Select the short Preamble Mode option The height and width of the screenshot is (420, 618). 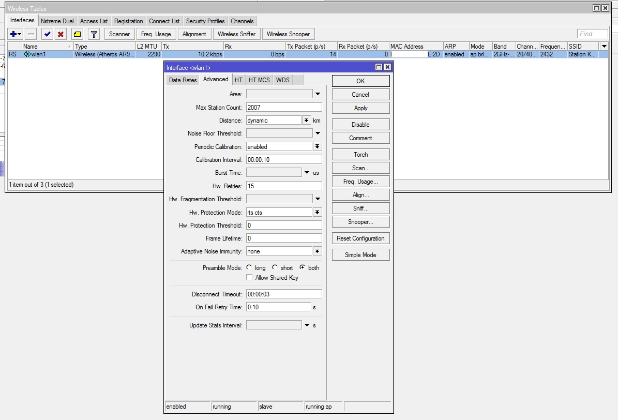click(275, 268)
